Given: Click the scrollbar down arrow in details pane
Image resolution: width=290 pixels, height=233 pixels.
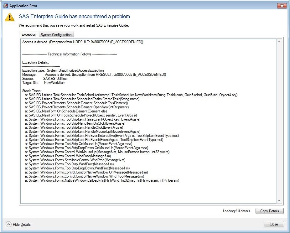Looking at the screenshot, I should (279, 201).
